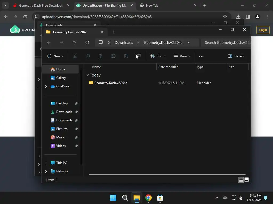Open Downloads in navigation pane
273x204 pixels.
click(61, 112)
